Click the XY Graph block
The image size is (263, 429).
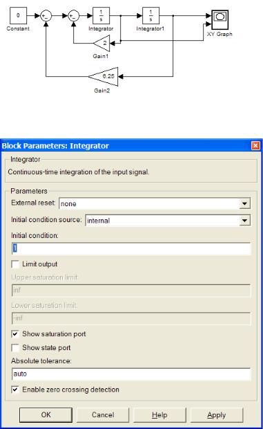coord(220,19)
